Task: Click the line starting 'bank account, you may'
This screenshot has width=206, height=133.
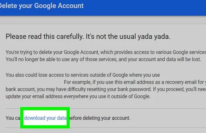Action: (106, 89)
